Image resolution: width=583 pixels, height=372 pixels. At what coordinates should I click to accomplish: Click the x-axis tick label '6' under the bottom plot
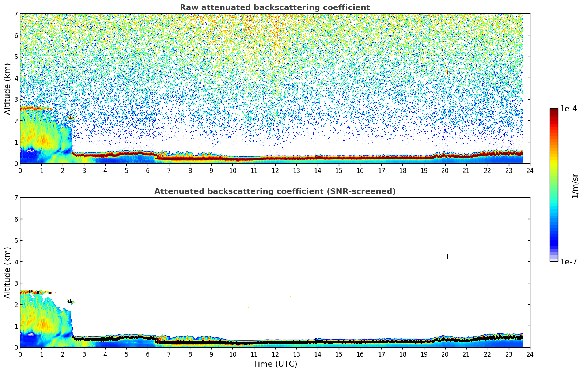pyautogui.click(x=148, y=354)
